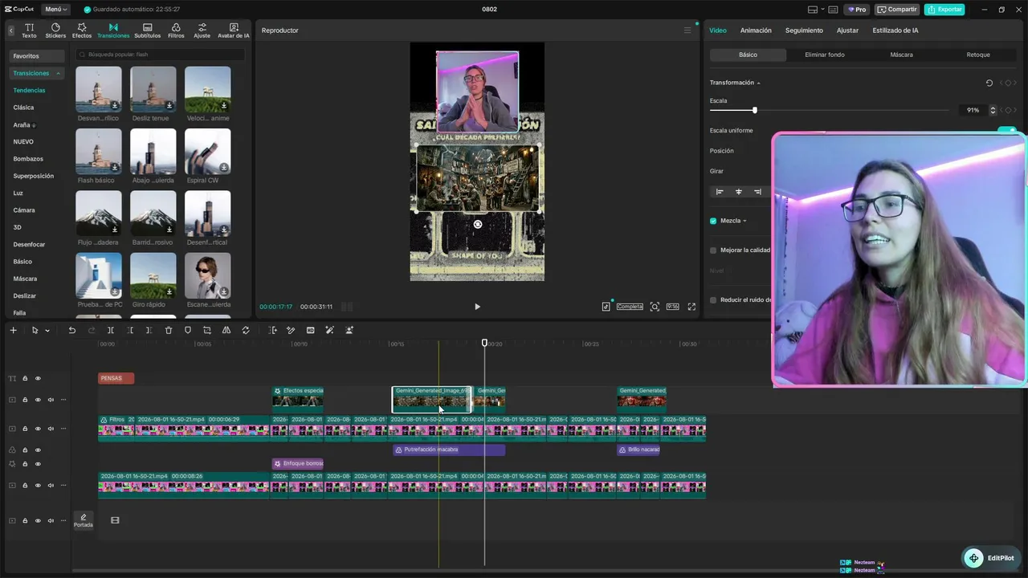Enable Mejorar la calidad checkbox
This screenshot has width=1028, height=578.
point(713,250)
